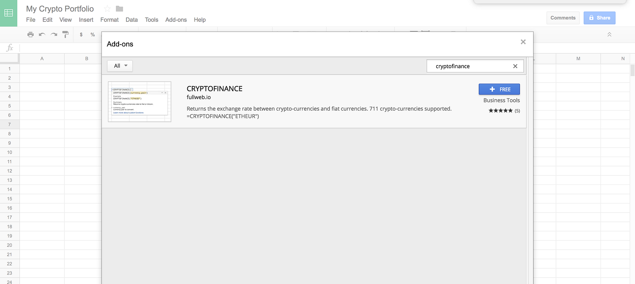Click the Print toolbar icon

(x=31, y=35)
